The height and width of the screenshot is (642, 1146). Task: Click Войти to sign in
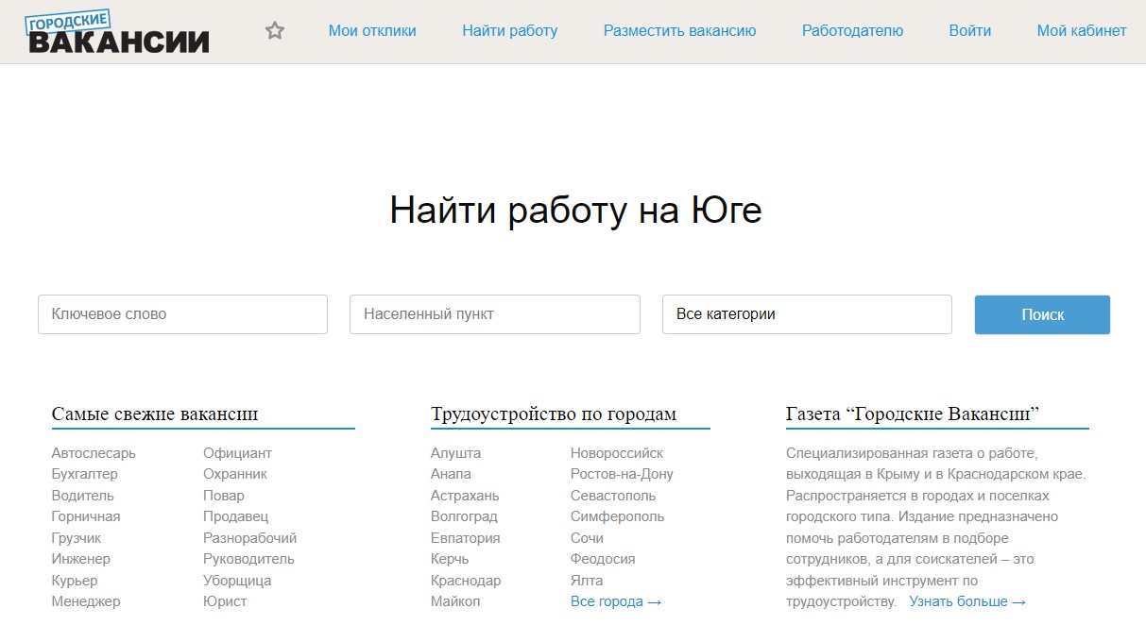tap(970, 30)
